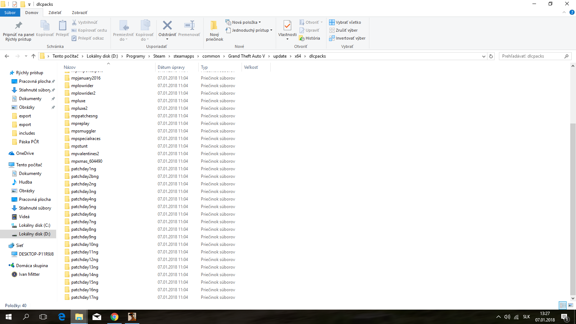
Task: Collapse the ribbon with the chevron arrow
Action: pos(564,12)
